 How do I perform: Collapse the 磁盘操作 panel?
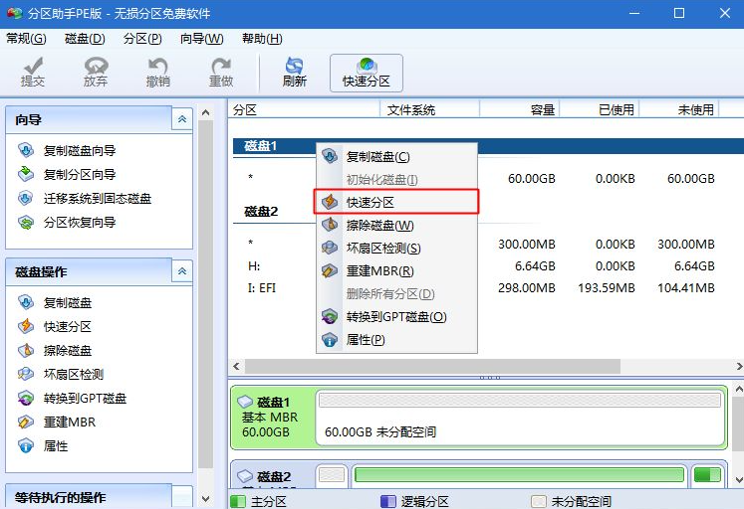[x=181, y=271]
